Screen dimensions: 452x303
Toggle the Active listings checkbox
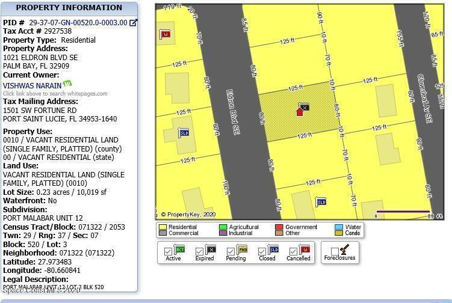[169, 252]
